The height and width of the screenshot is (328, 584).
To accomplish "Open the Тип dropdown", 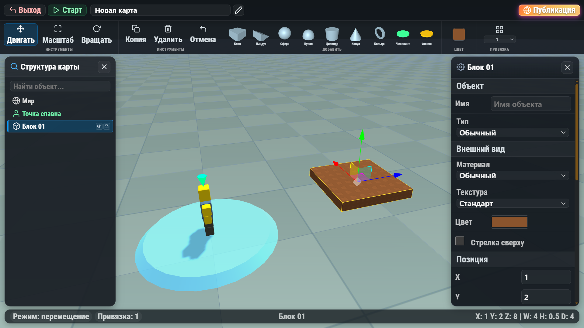I will point(513,133).
